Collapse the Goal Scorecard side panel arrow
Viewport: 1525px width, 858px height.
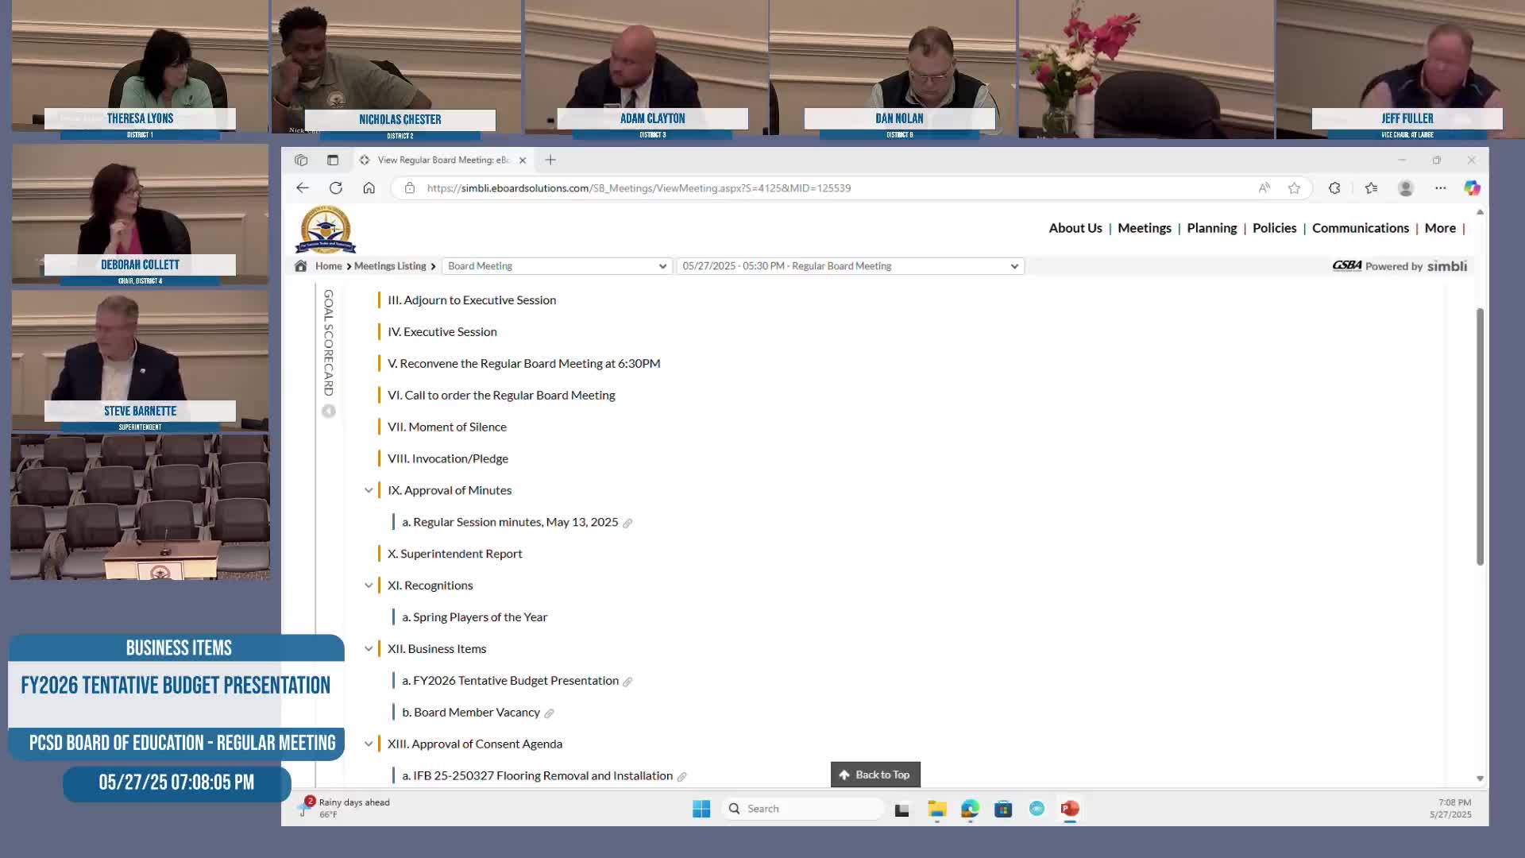pos(329,411)
